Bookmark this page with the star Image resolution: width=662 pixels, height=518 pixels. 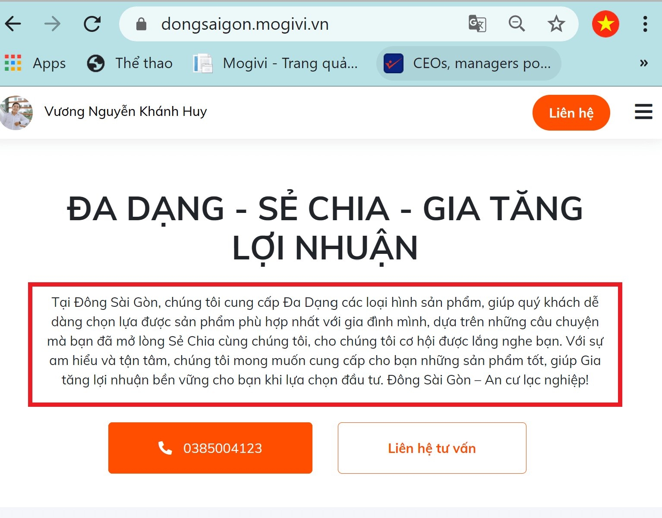(x=556, y=24)
